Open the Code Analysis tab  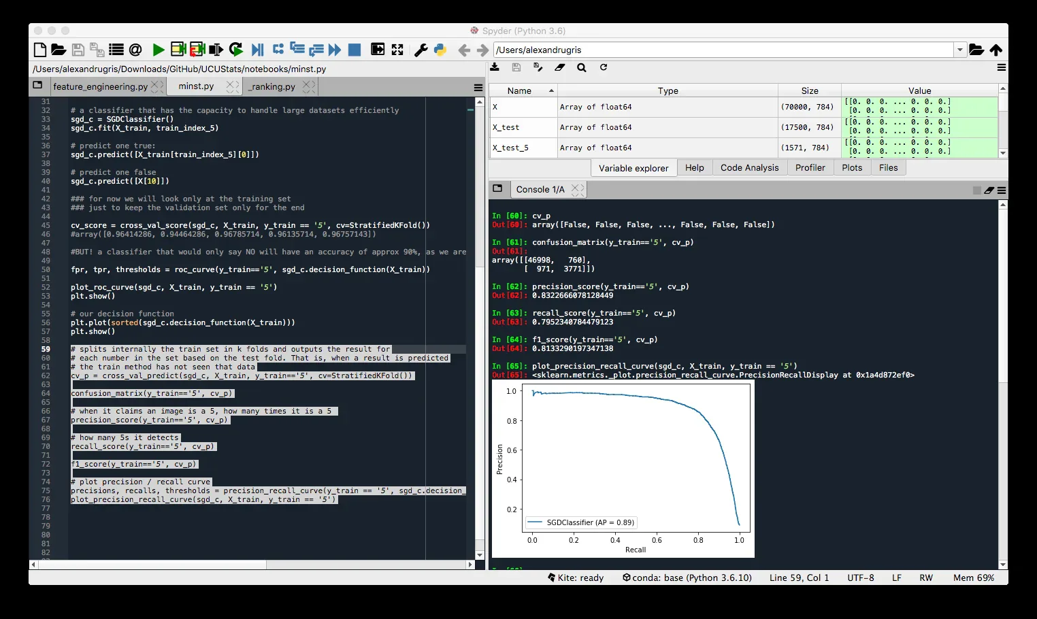coord(749,168)
